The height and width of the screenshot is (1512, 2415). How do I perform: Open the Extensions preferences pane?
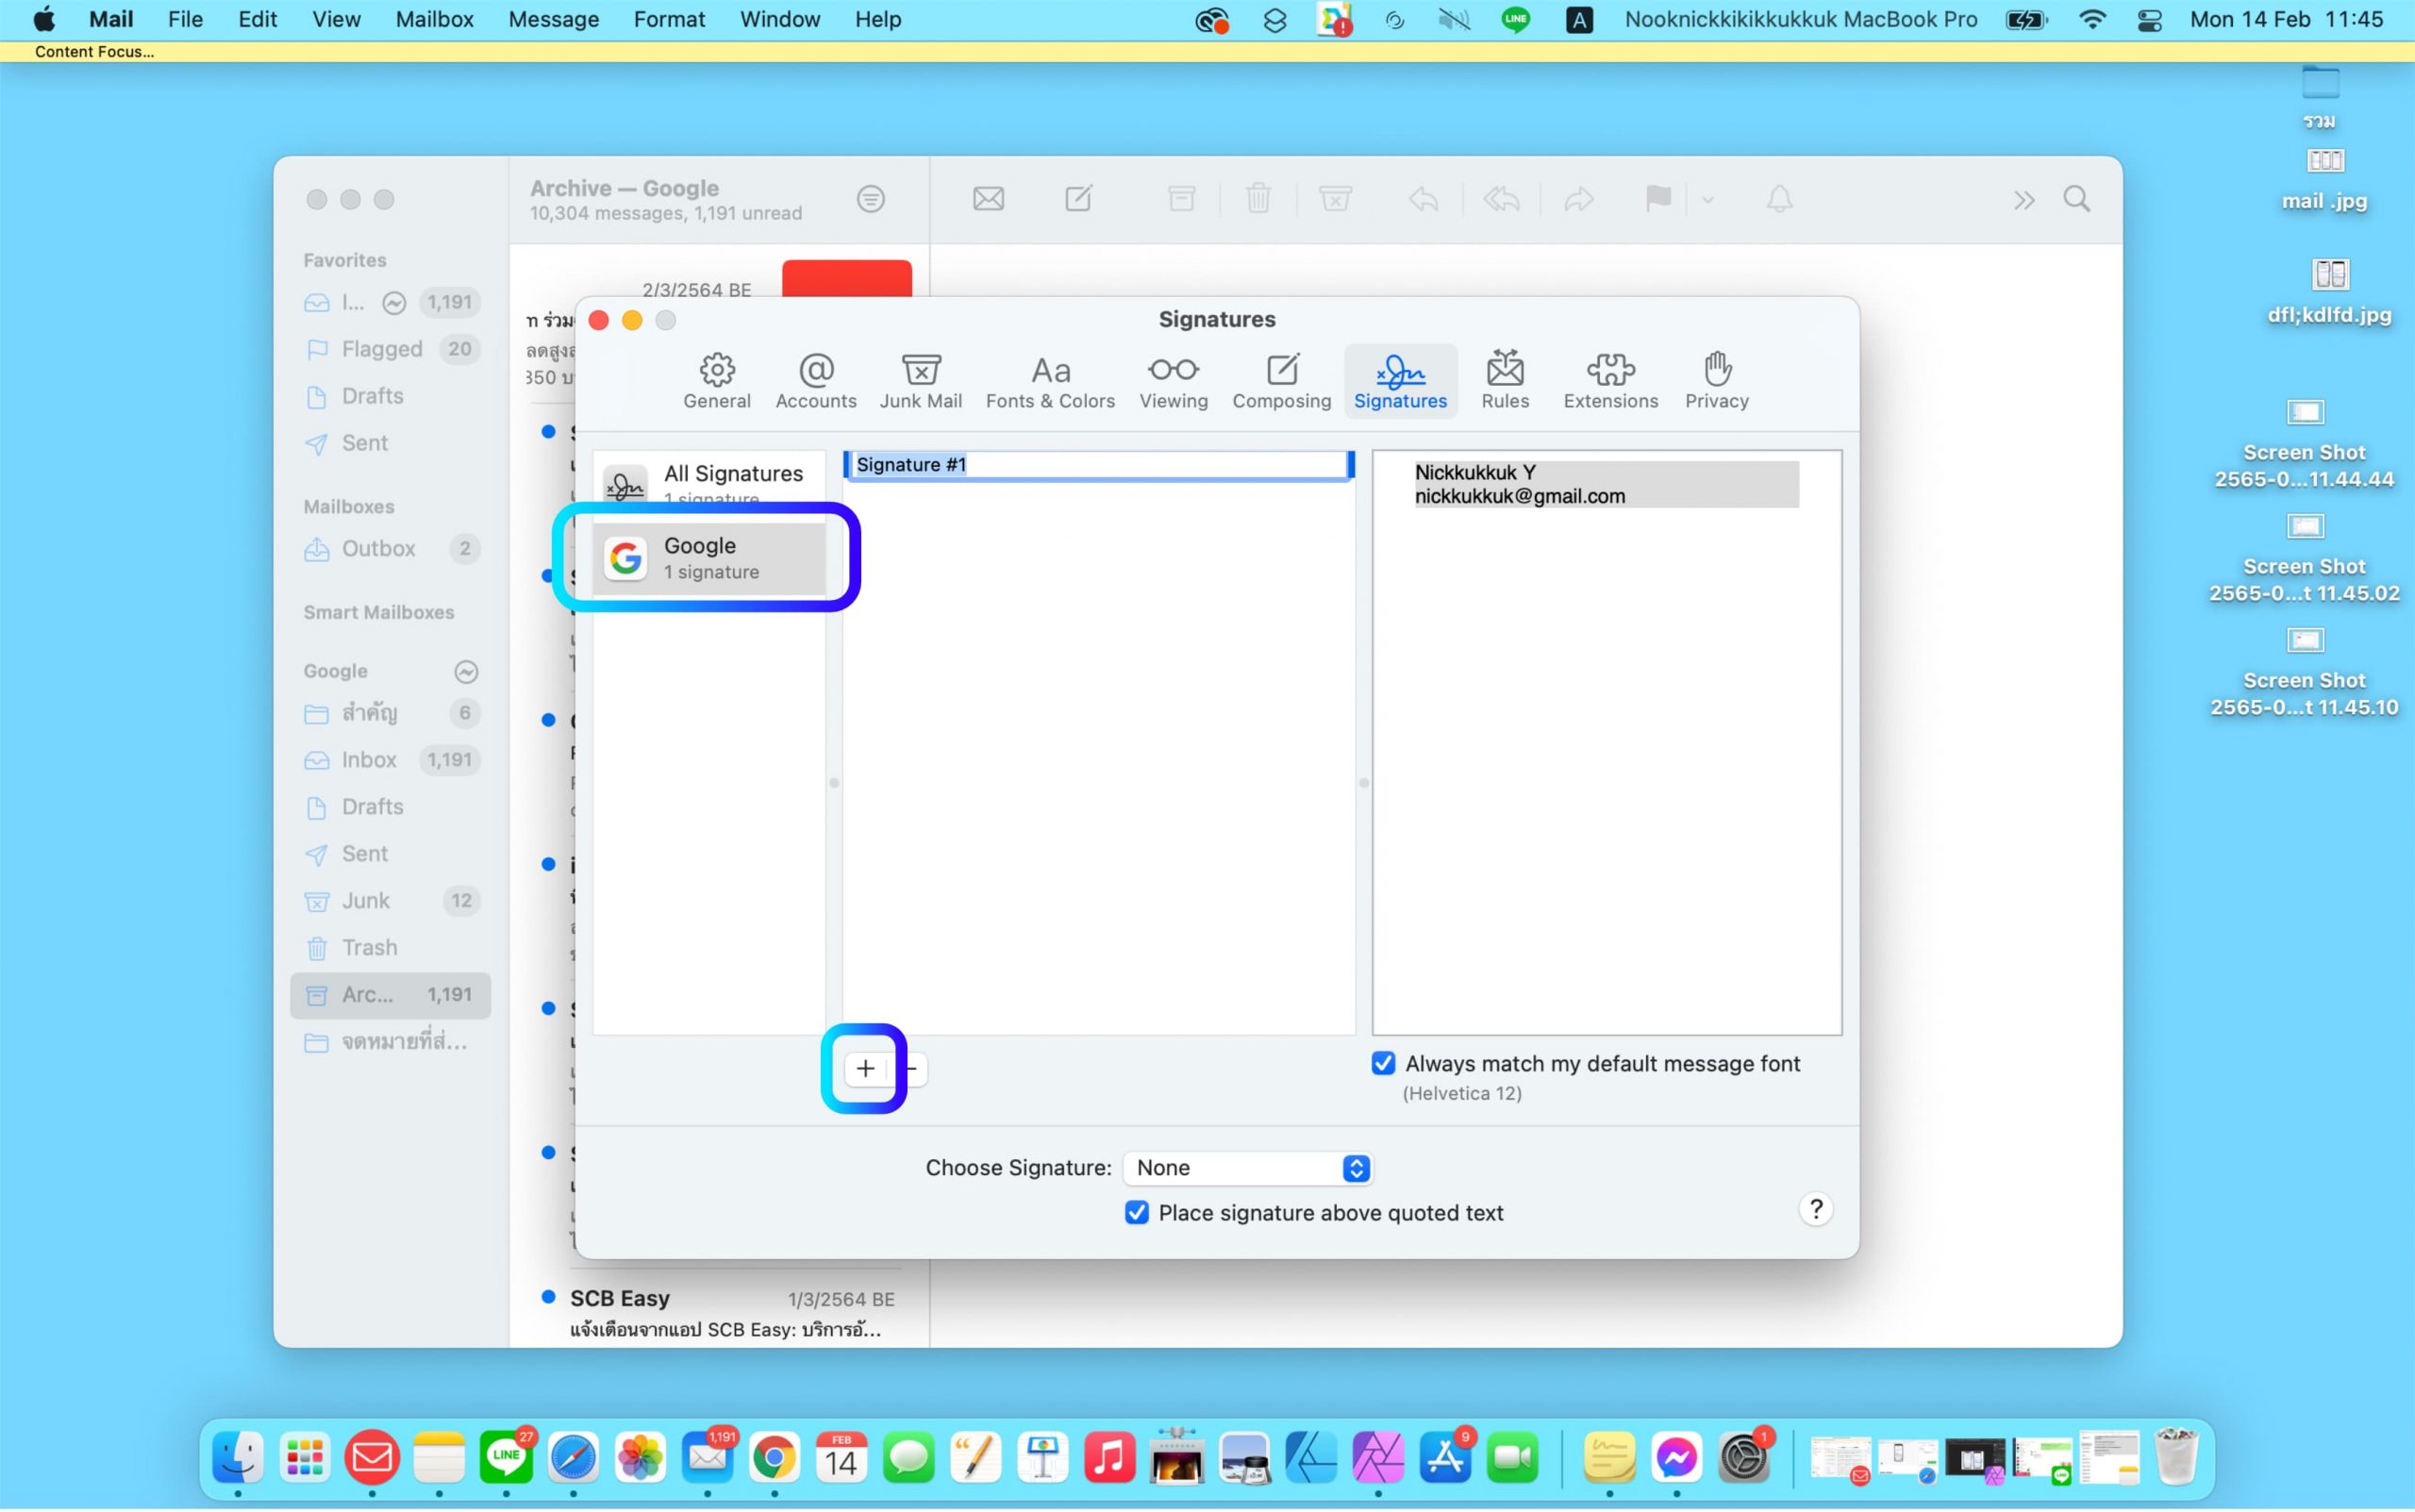[x=1610, y=380]
